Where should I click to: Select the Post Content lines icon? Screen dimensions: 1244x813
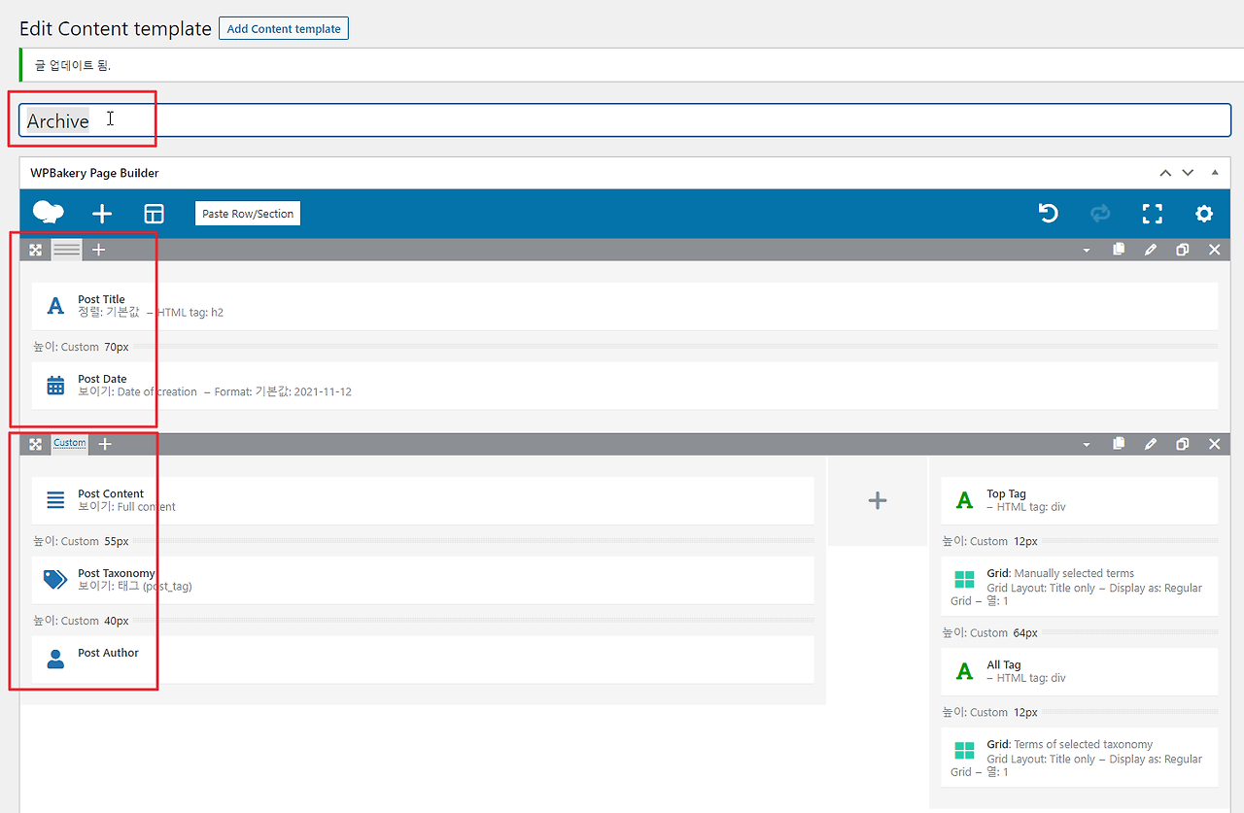pyautogui.click(x=55, y=500)
